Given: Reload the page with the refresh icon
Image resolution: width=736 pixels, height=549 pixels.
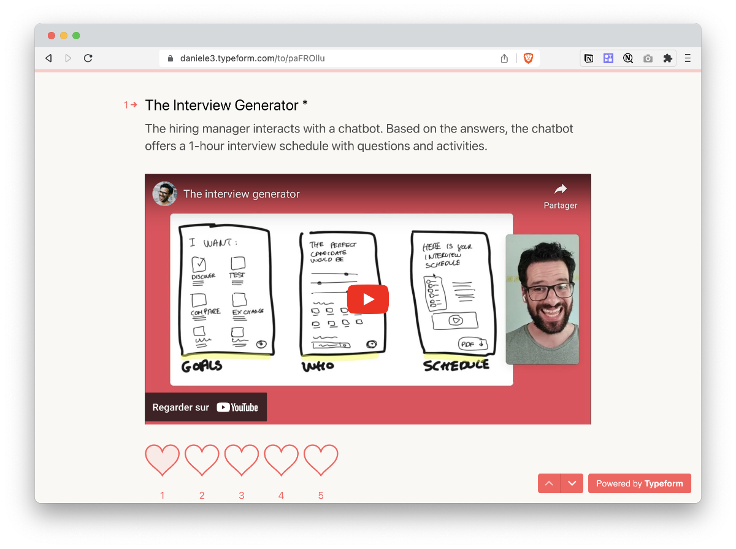Looking at the screenshot, I should (x=88, y=58).
